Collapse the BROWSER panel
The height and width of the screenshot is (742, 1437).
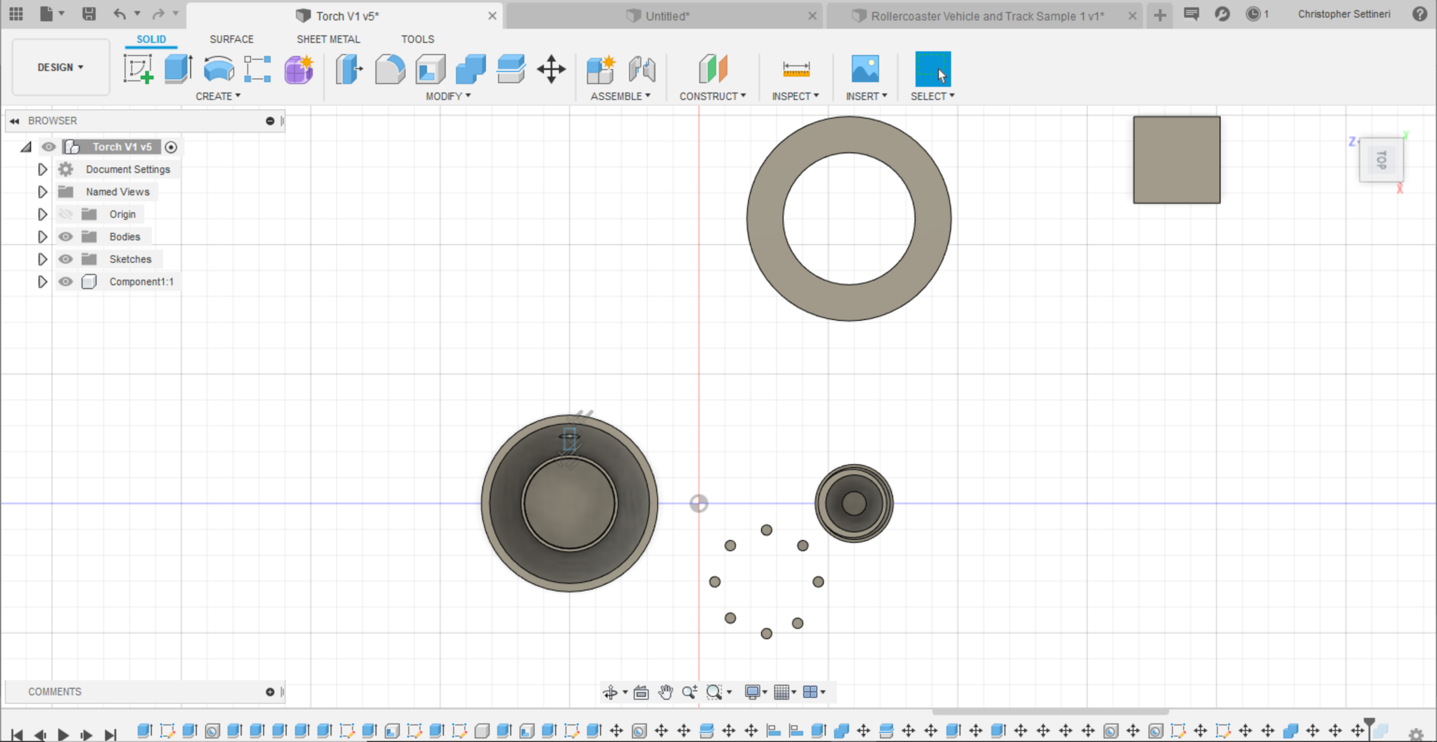[x=14, y=121]
